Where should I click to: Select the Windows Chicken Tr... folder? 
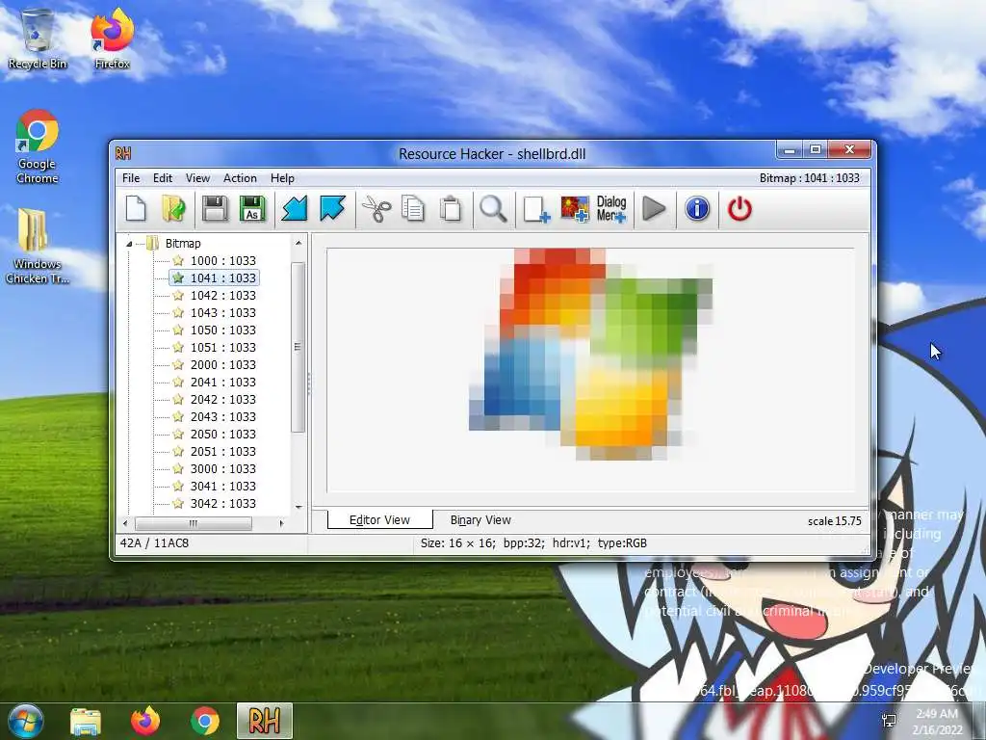tap(38, 247)
